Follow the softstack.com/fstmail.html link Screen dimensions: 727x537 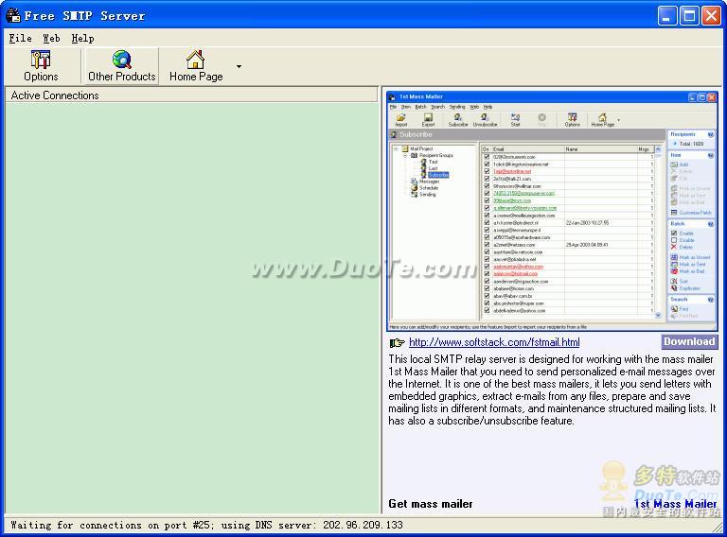(494, 342)
